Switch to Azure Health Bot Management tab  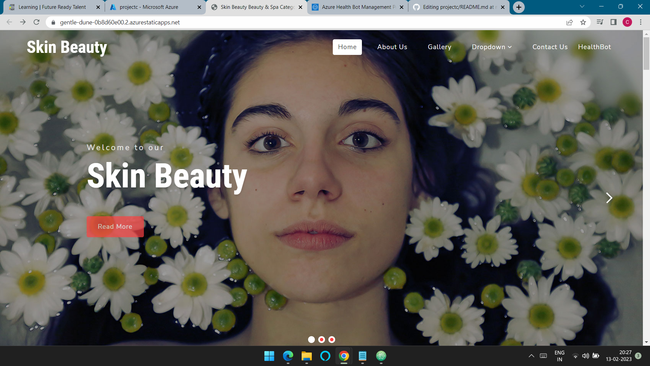pos(356,7)
